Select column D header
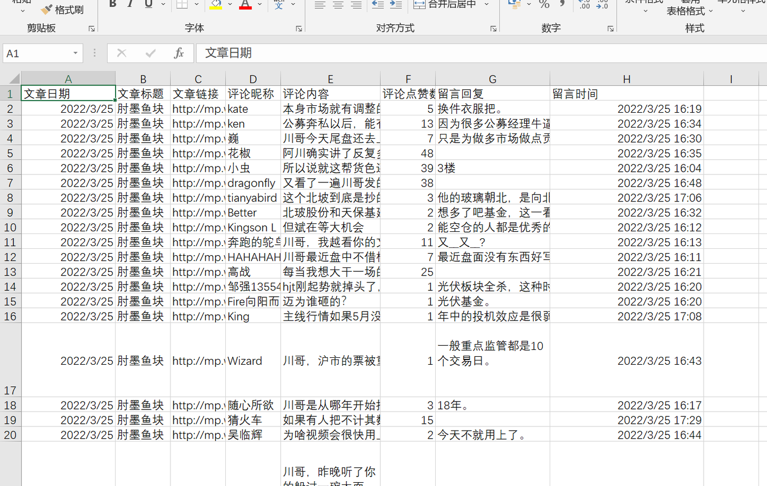The image size is (767, 486). pos(253,79)
